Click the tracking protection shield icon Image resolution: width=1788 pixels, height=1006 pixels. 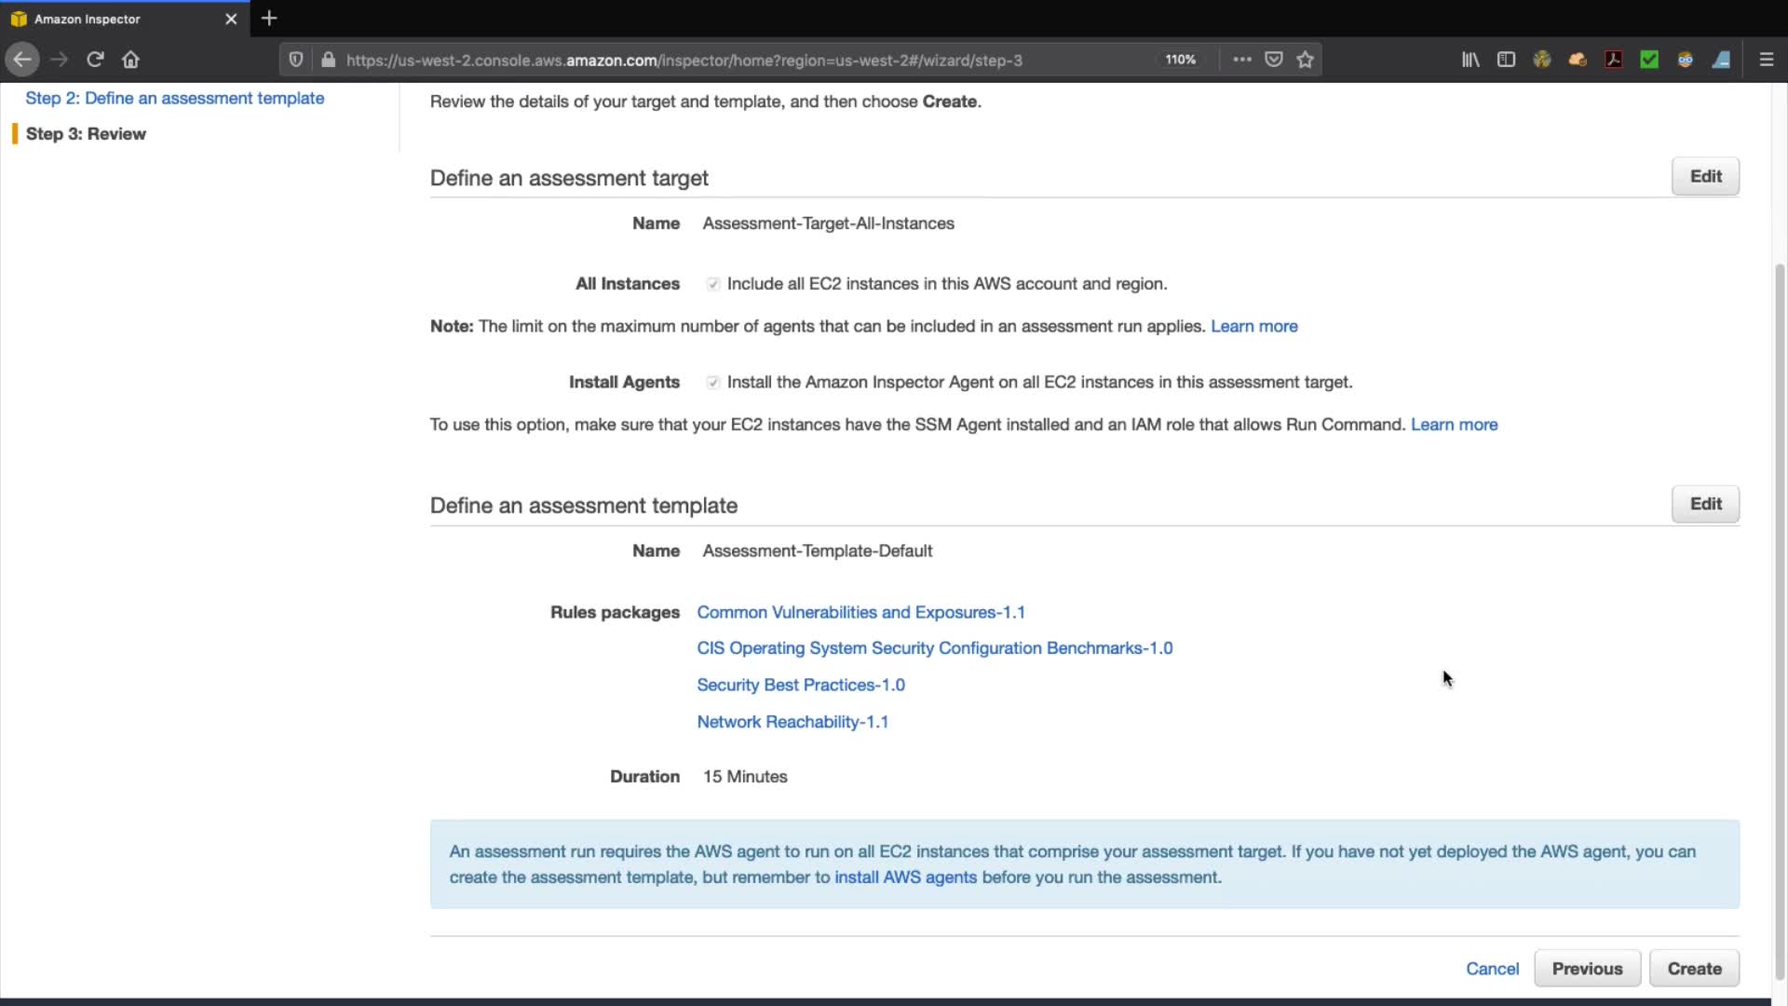(296, 60)
